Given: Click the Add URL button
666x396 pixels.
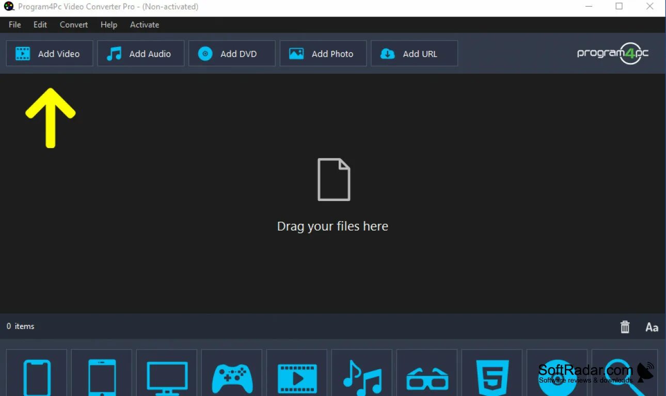Looking at the screenshot, I should (x=414, y=53).
